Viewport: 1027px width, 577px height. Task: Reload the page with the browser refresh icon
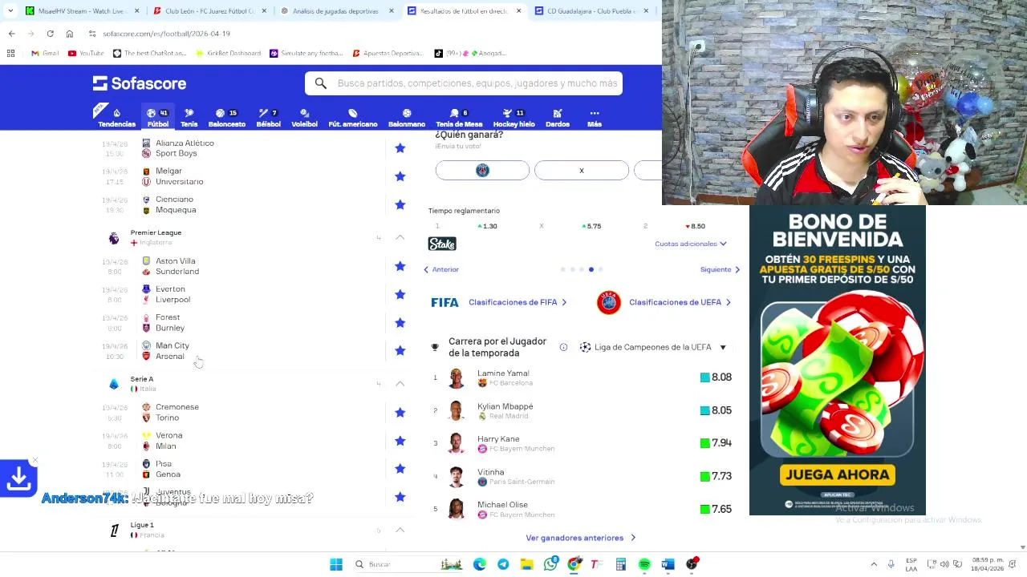point(50,34)
